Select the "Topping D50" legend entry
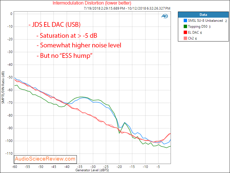 198,27
